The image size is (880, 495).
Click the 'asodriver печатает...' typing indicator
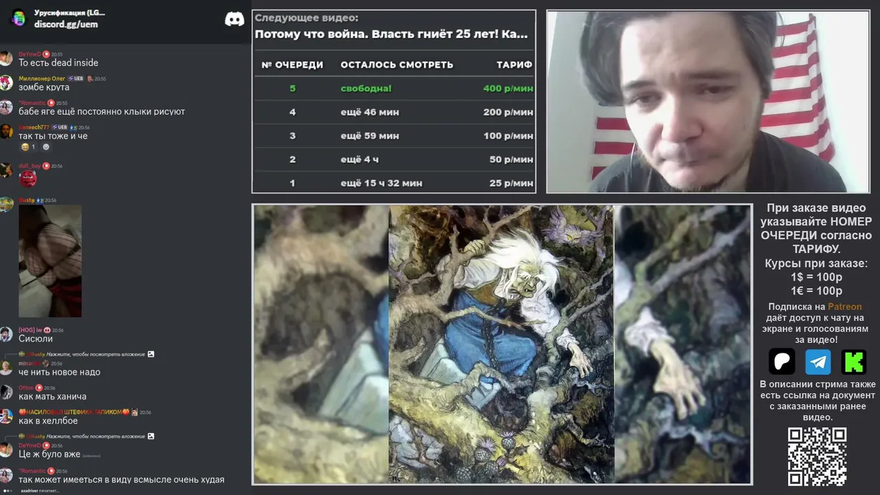pos(40,491)
